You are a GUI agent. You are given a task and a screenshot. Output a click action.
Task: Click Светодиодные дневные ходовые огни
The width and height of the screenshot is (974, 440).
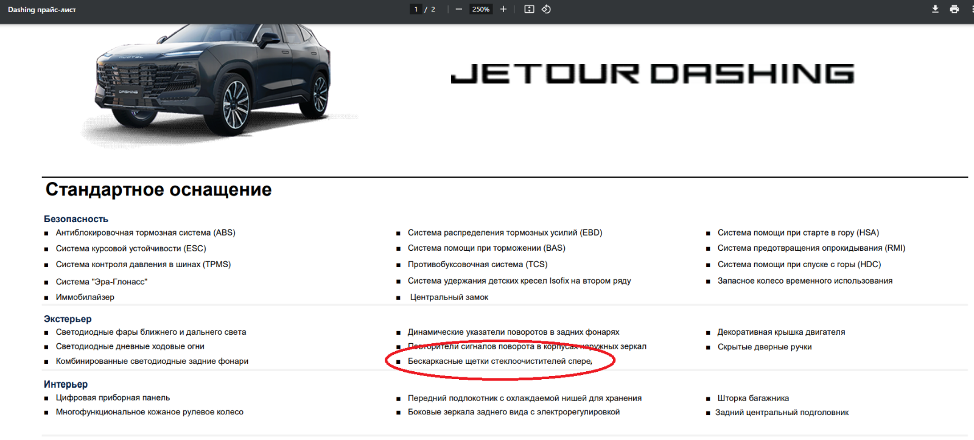point(130,346)
